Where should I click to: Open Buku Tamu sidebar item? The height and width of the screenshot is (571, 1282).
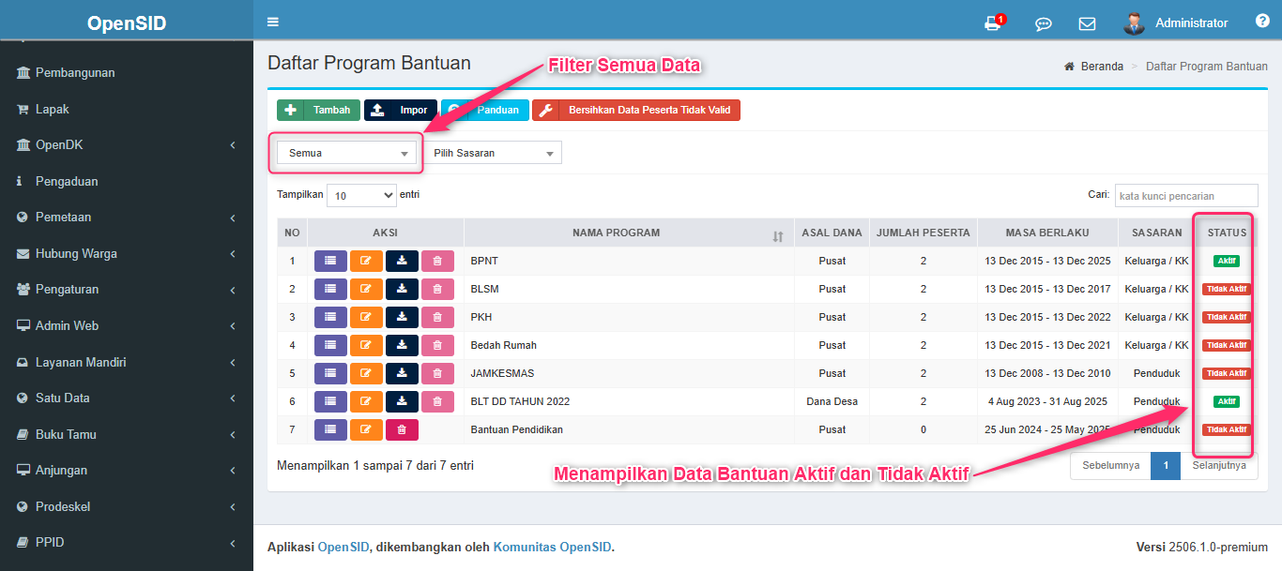point(127,435)
